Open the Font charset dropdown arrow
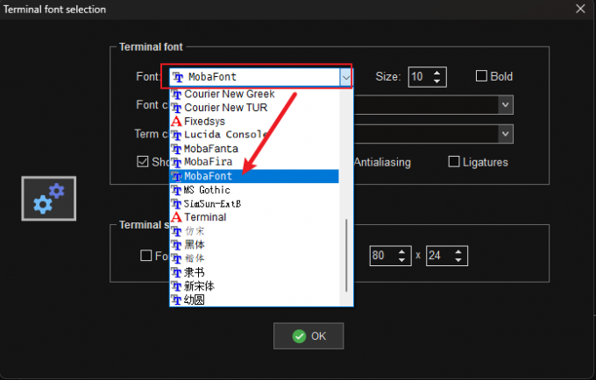 coord(505,105)
